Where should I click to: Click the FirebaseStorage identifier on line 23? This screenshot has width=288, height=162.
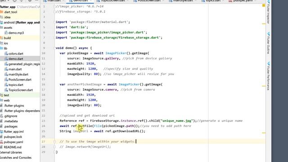pos(104,121)
